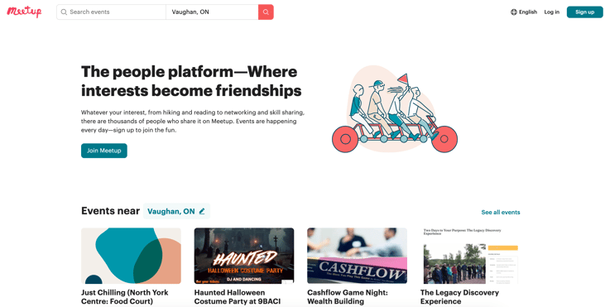Open the Haunted Halloween party image
This screenshot has width=605, height=307.
[244, 256]
